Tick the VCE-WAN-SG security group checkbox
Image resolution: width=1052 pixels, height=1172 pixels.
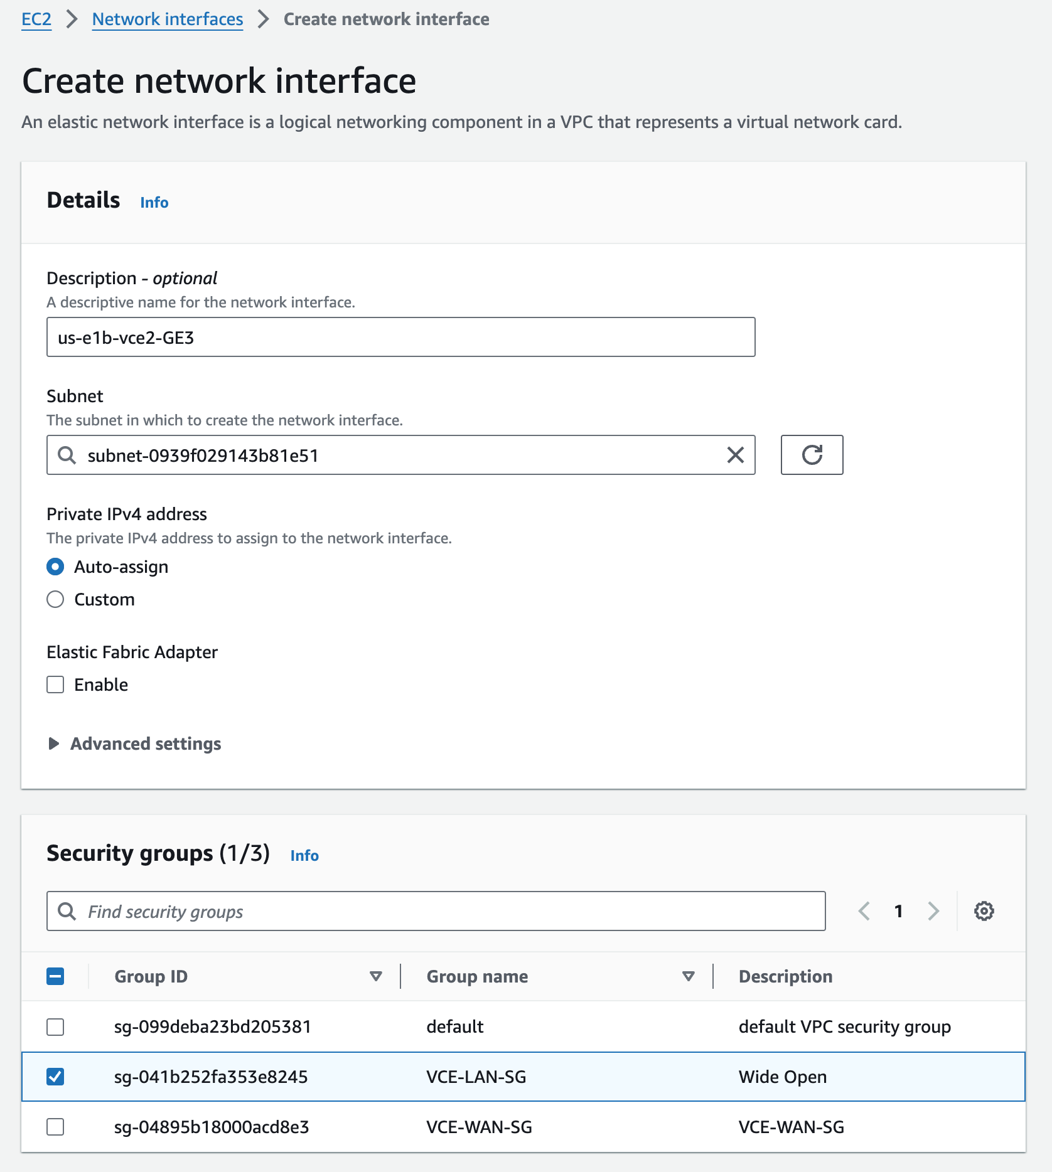point(55,1127)
